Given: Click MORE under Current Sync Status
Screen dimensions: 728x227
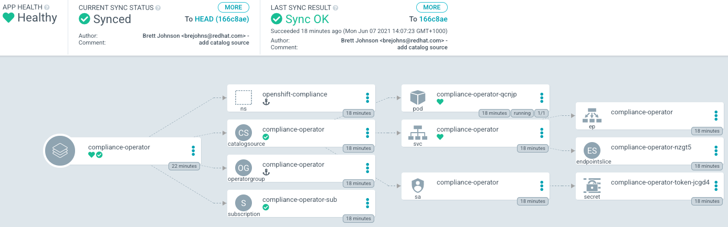Looking at the screenshot, I should [x=234, y=7].
